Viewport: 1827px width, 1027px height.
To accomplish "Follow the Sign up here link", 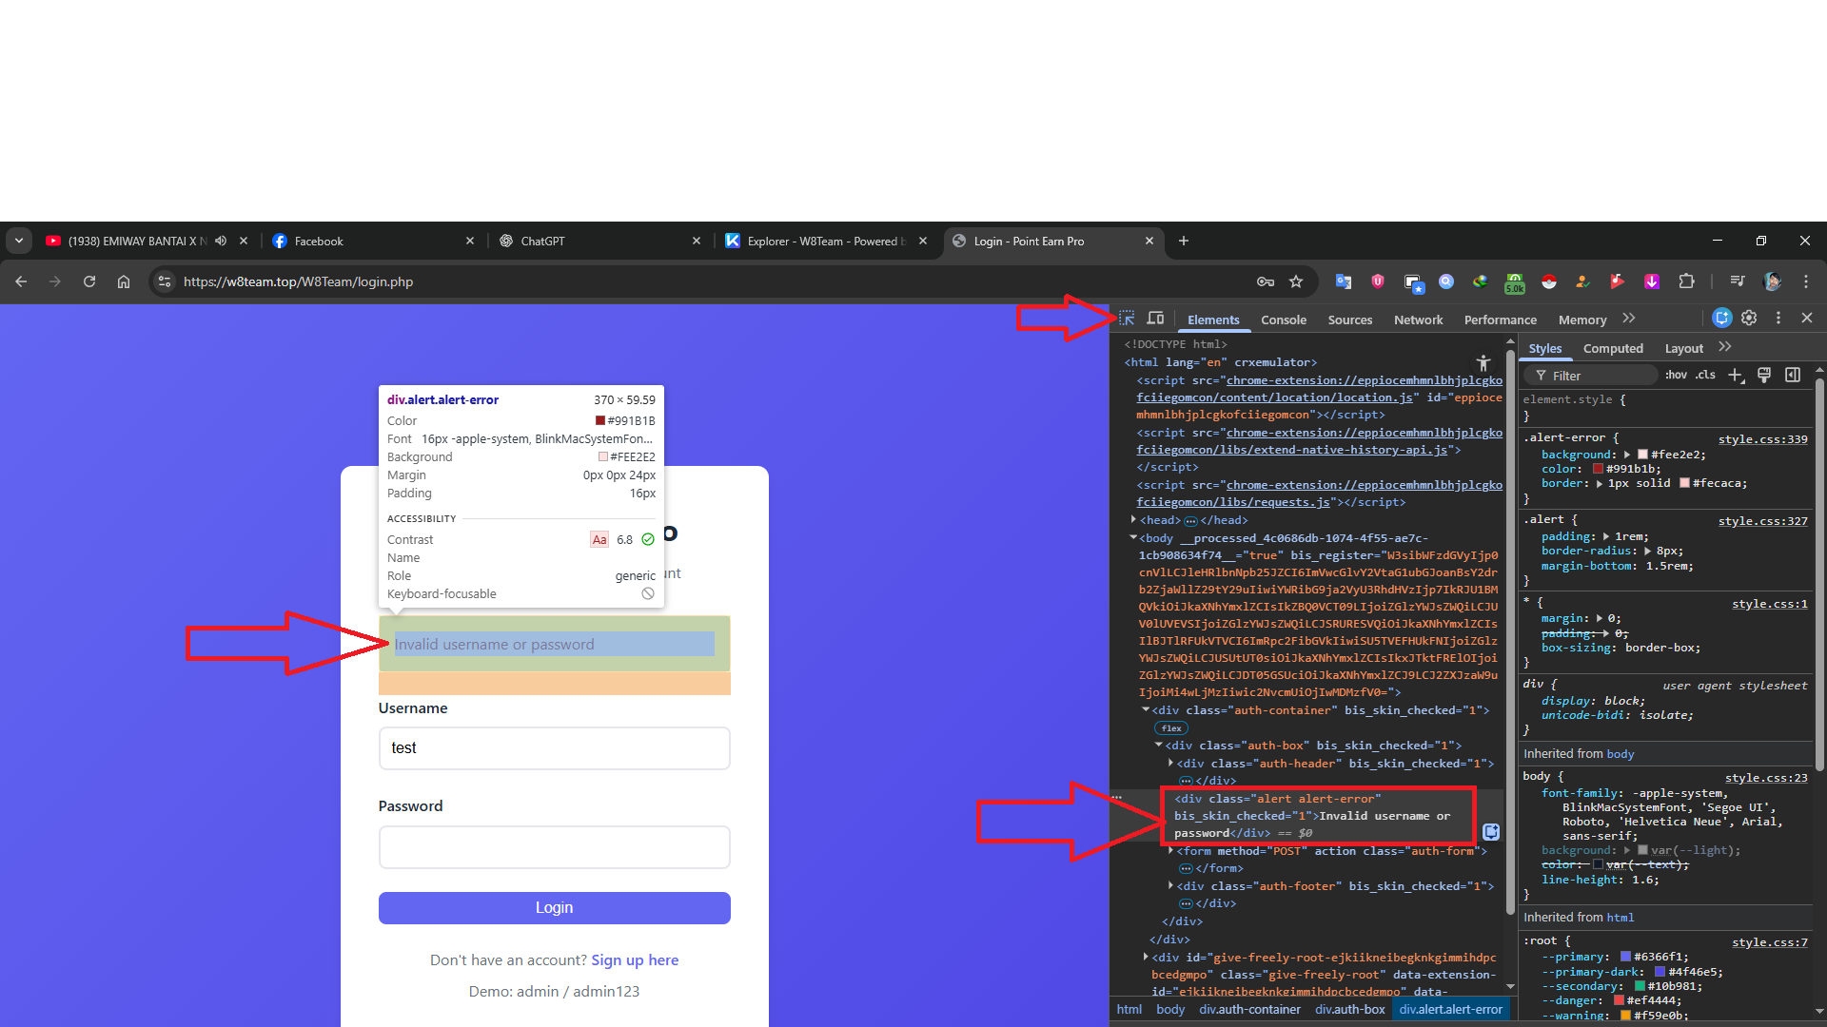I will (x=635, y=960).
